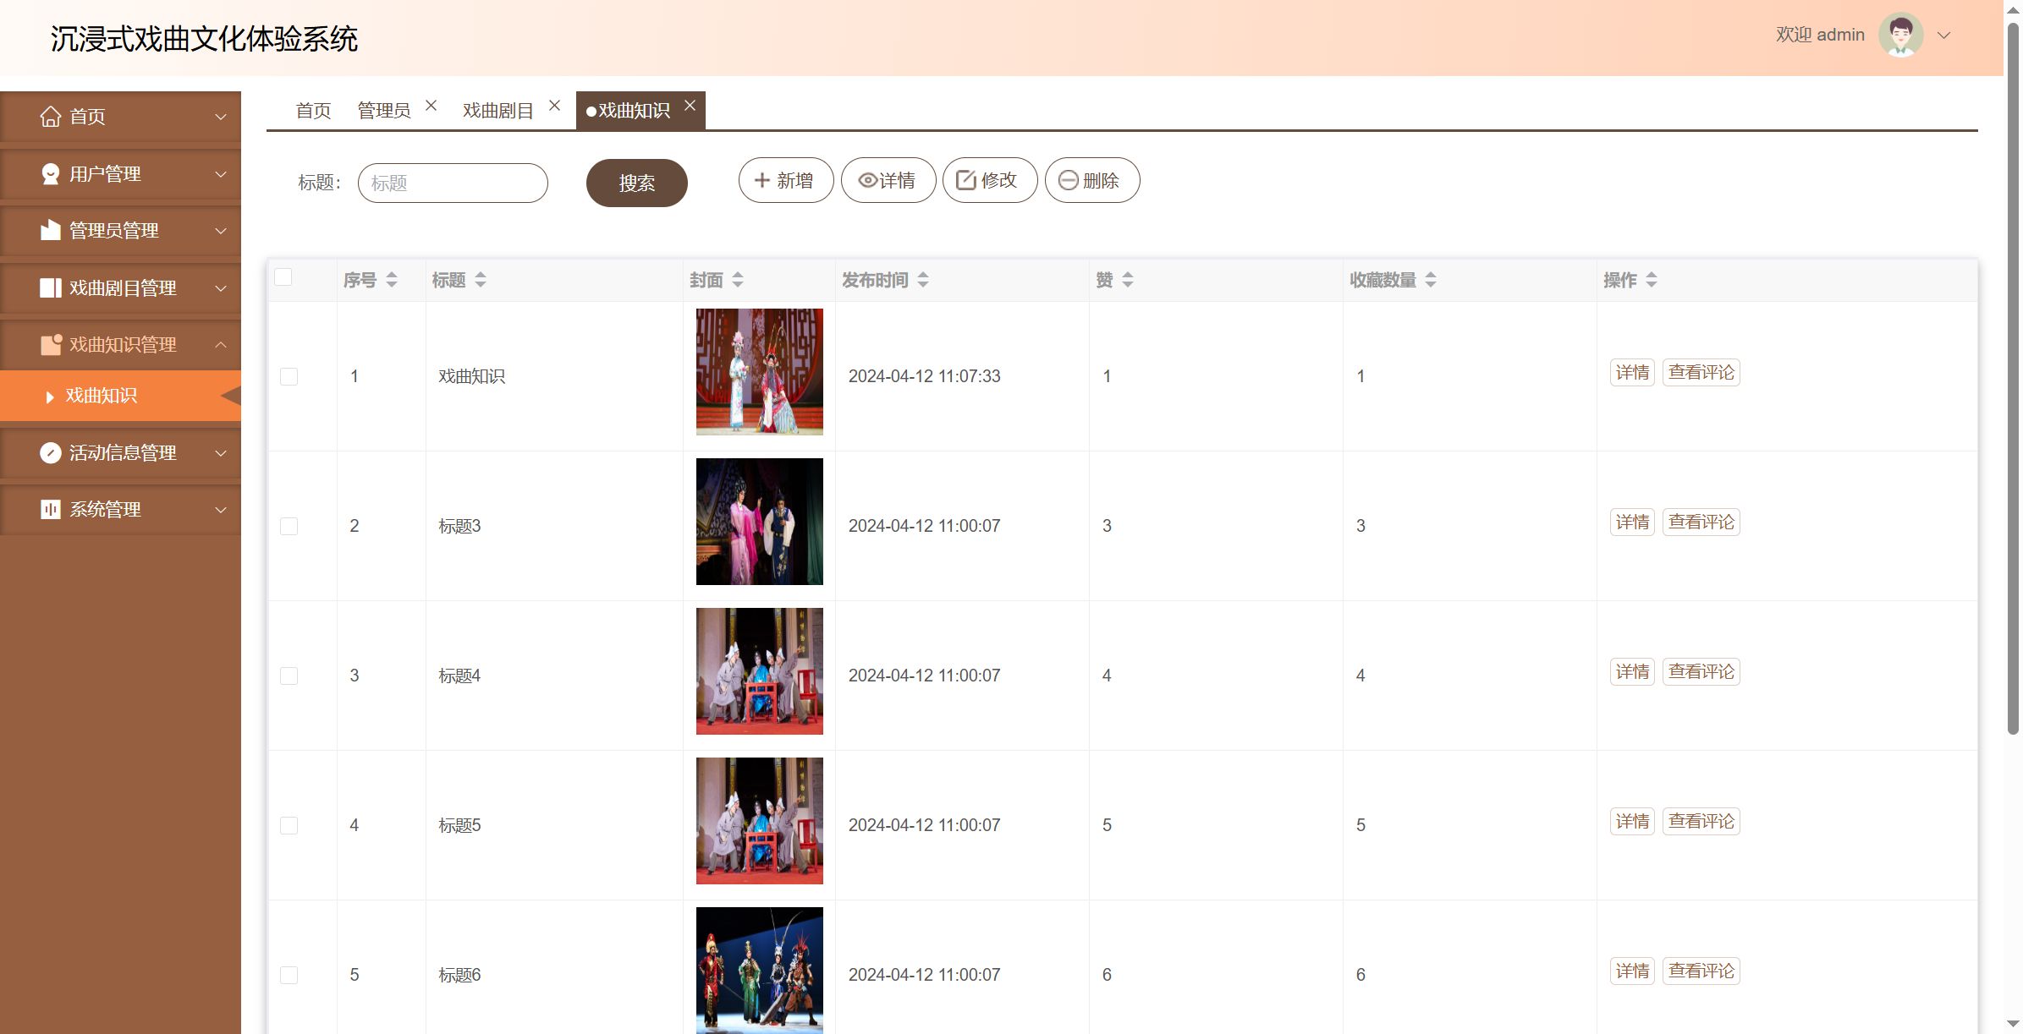Image resolution: width=2023 pixels, height=1034 pixels.
Task: Click the 用户管理 user icon
Action: click(51, 174)
